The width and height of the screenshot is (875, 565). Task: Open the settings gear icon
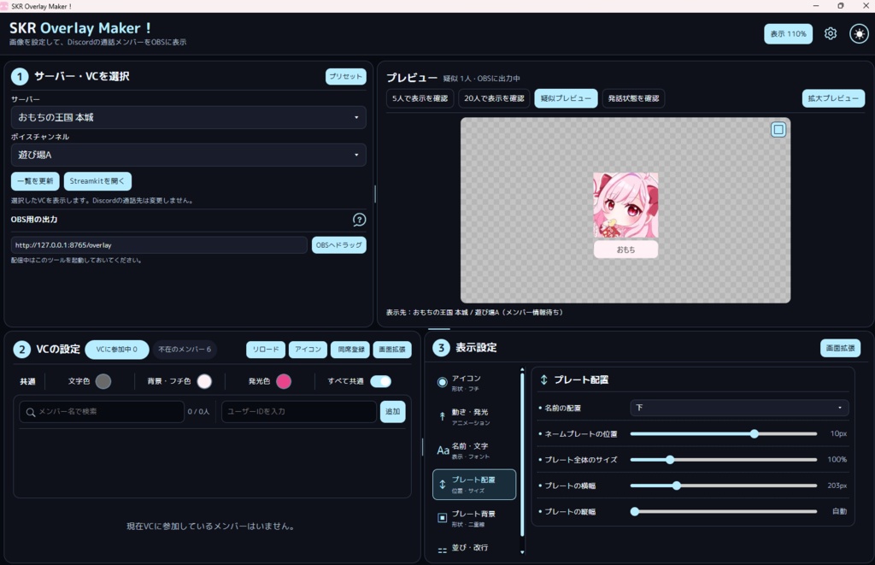pyautogui.click(x=831, y=33)
